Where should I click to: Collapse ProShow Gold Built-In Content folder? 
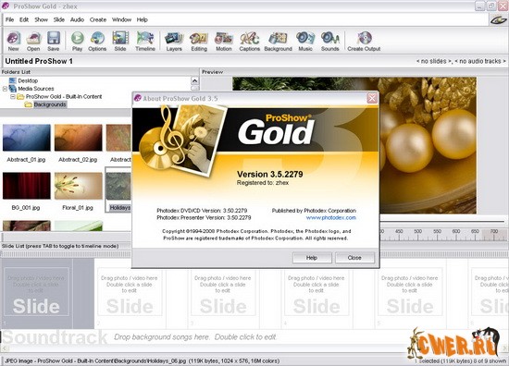tap(13, 97)
